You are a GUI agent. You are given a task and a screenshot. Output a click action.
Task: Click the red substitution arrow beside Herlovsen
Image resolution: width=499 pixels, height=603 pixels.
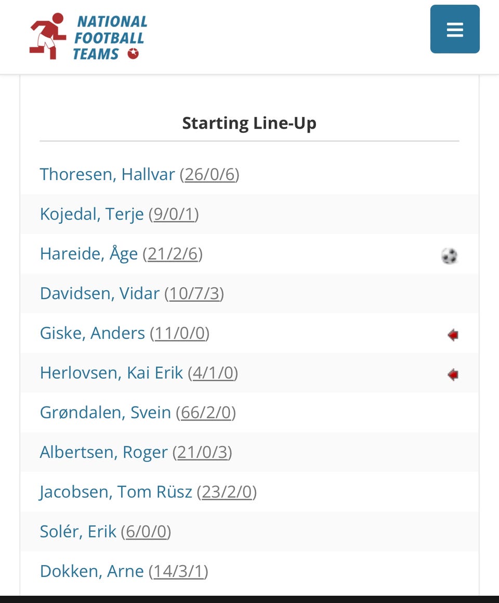[x=453, y=374]
